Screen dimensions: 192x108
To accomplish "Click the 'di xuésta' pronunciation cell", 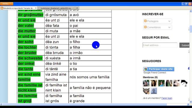I will point(57,58).
